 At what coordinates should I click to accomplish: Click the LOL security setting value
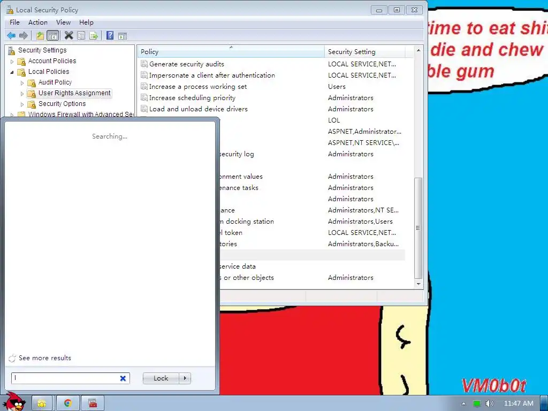tap(334, 120)
